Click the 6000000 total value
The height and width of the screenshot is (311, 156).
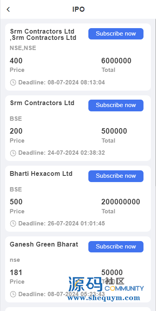coord(116,61)
